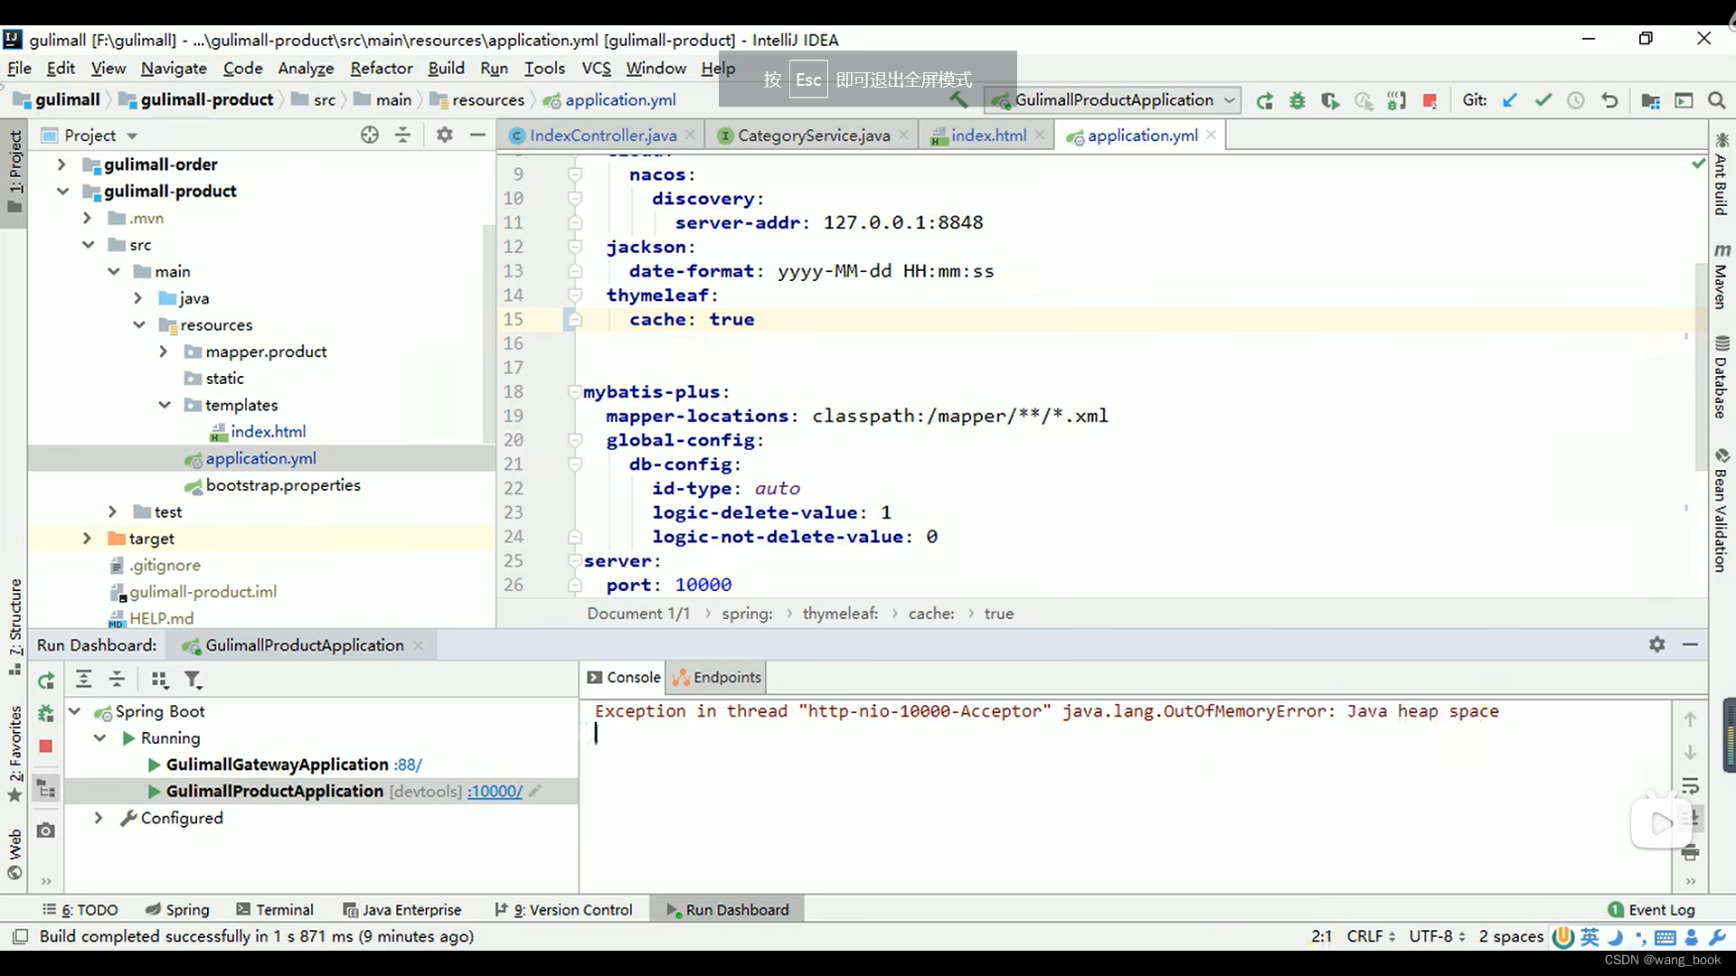Click the editor vertical scrollbar

[x=1701, y=365]
